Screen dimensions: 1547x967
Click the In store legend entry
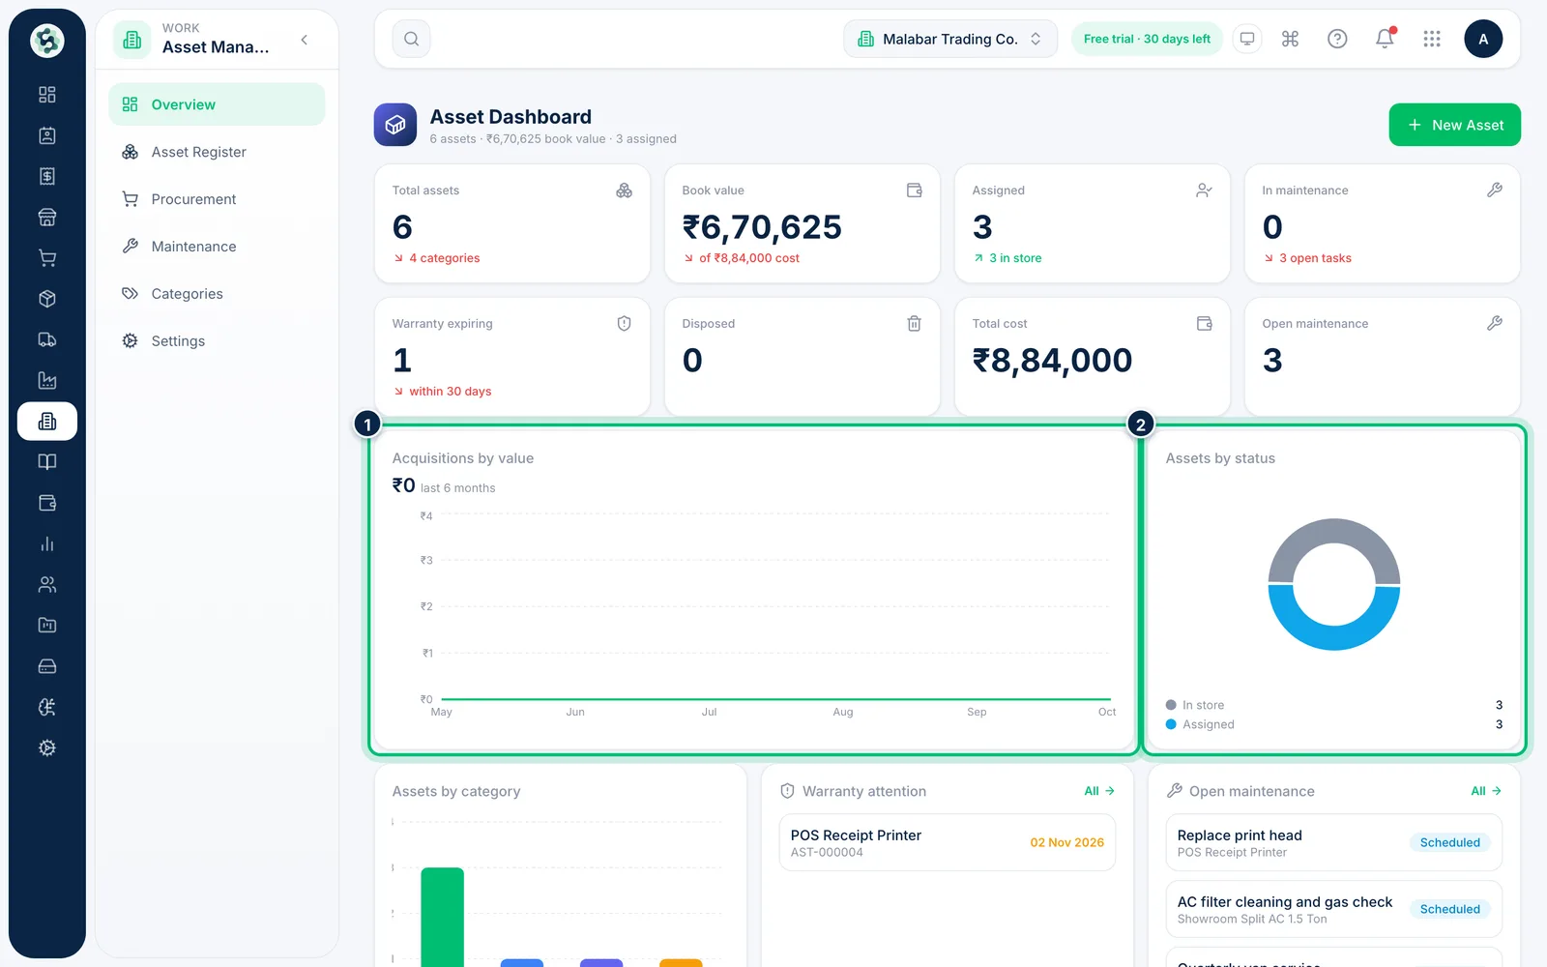coord(1334,705)
